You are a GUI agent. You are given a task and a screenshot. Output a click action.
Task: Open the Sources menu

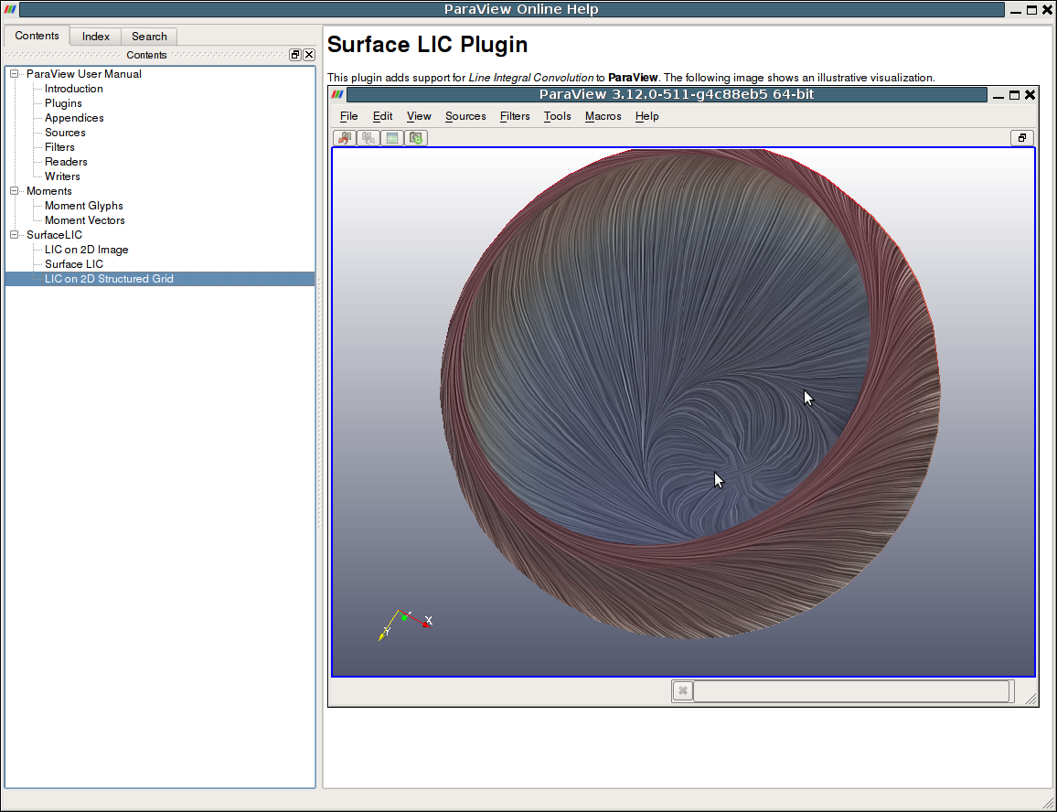click(x=465, y=116)
